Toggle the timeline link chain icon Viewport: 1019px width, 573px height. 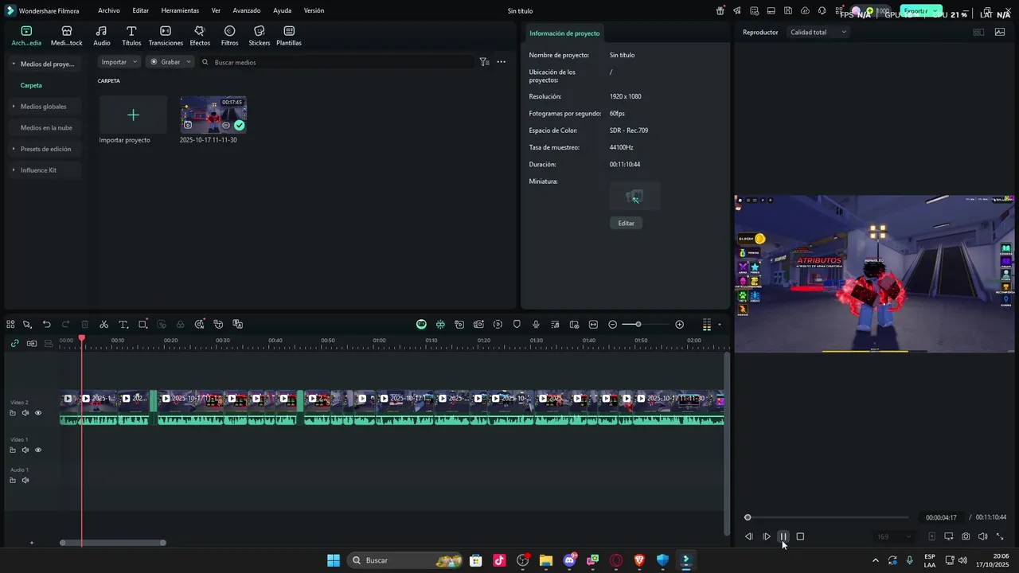pos(14,343)
